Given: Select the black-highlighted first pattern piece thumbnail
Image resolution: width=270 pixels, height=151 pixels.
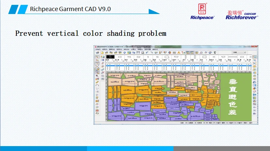Looking at the screenshot, I should coord(110,57).
